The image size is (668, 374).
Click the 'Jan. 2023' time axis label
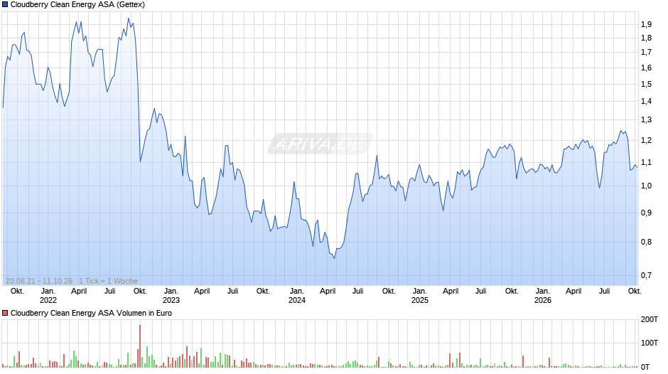click(171, 296)
